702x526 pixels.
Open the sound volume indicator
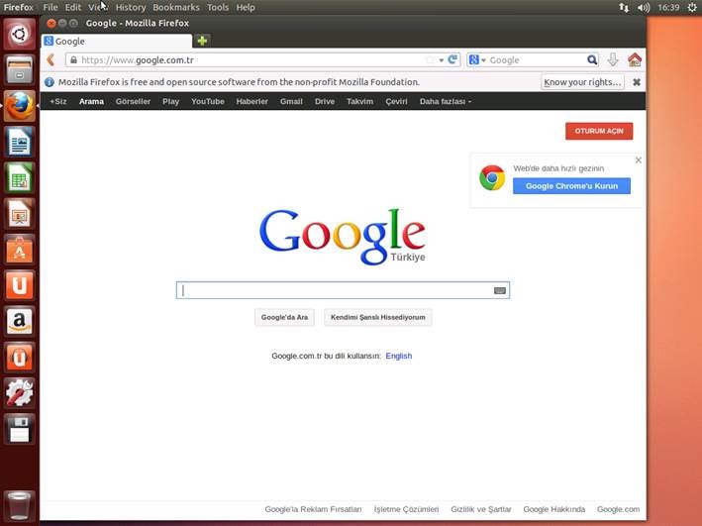[x=644, y=7]
